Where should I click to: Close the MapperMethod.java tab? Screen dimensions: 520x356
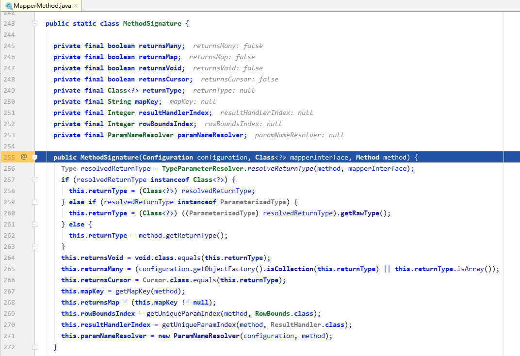pyautogui.click(x=76, y=6)
